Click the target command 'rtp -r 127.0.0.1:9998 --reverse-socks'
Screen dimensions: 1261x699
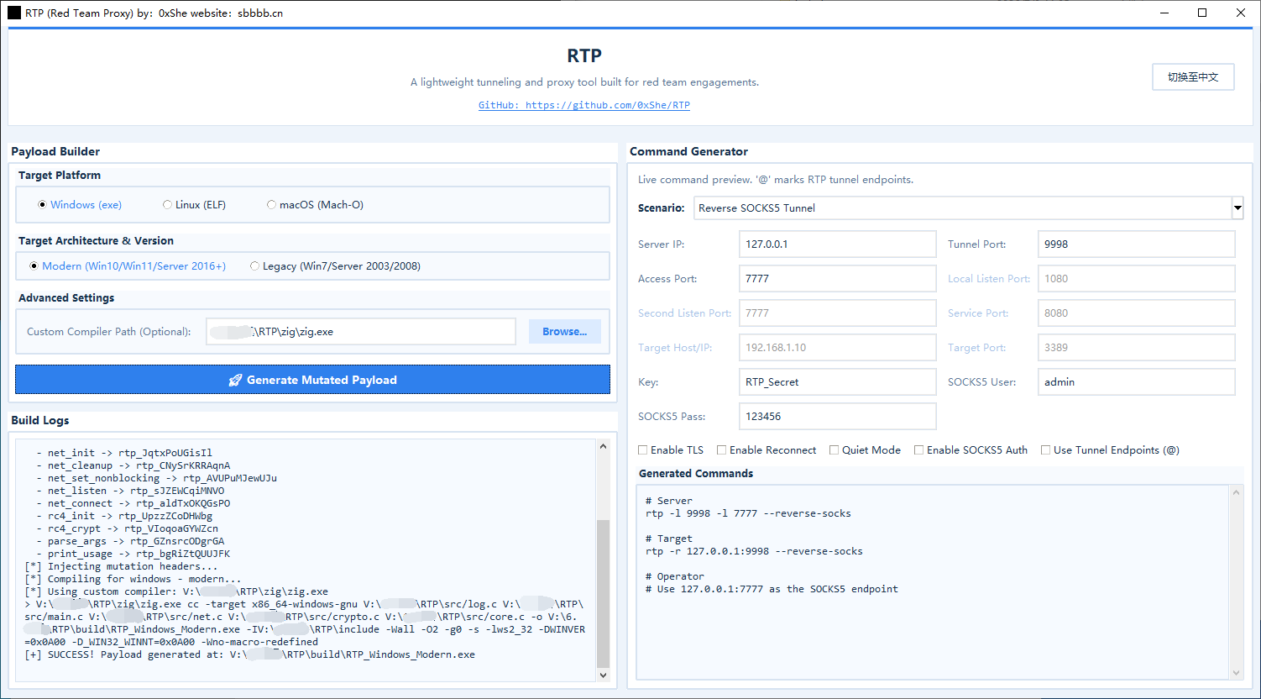tap(754, 551)
